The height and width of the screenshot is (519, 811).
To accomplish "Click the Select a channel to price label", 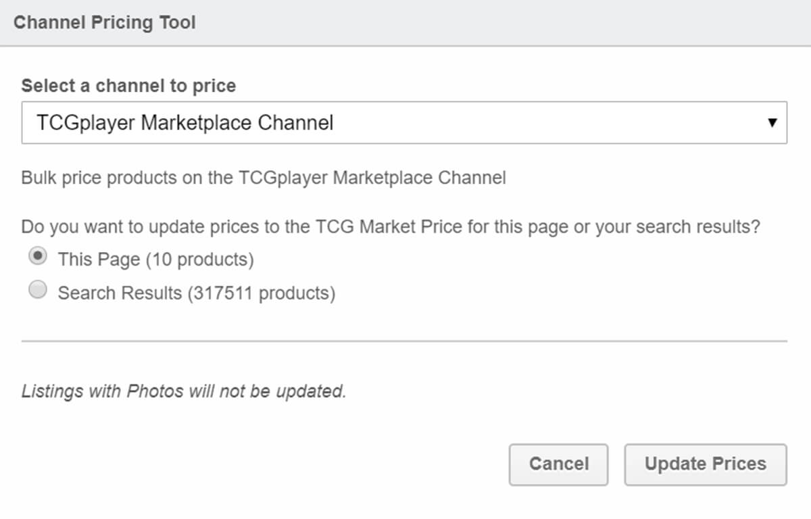I will (x=128, y=86).
